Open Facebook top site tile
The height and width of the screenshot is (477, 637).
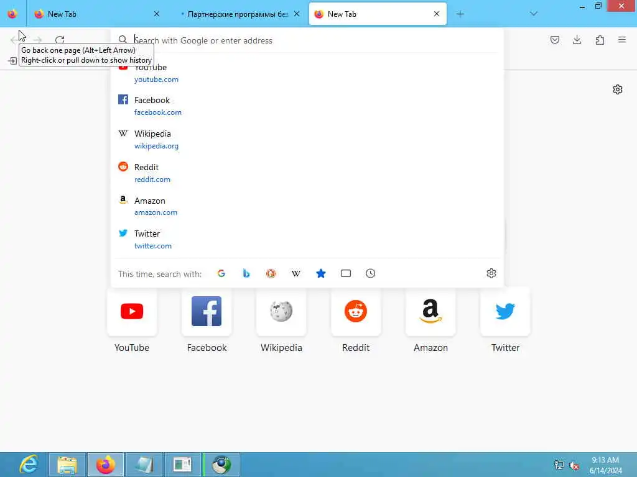tap(207, 312)
